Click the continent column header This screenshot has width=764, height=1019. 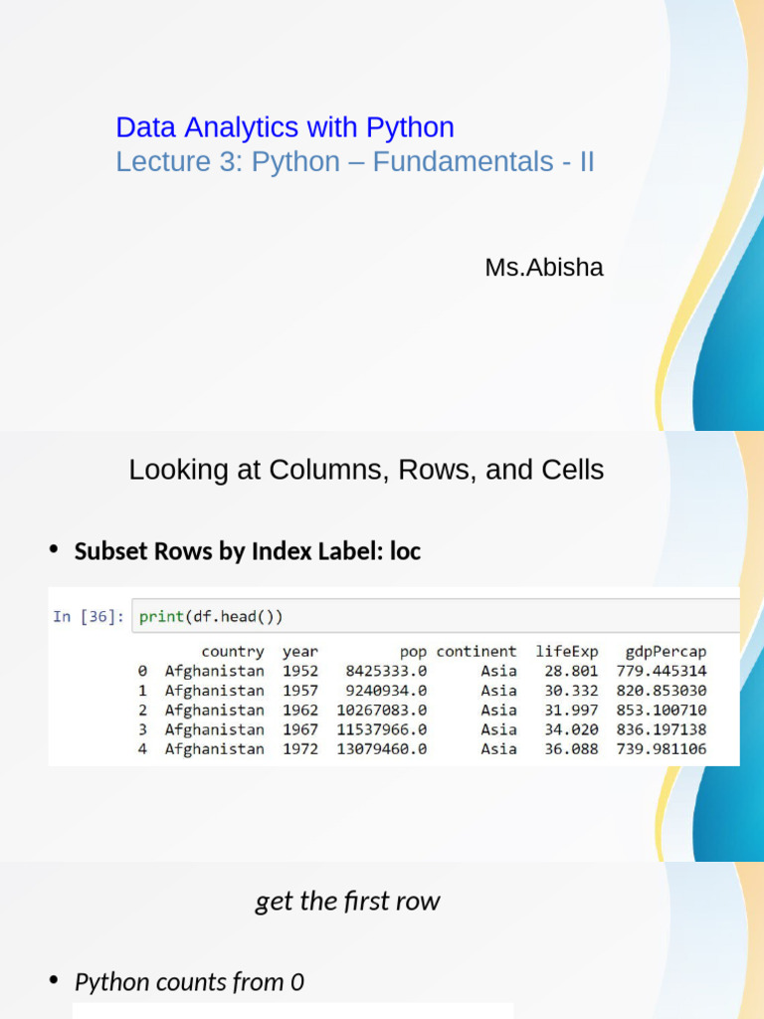pos(477,652)
